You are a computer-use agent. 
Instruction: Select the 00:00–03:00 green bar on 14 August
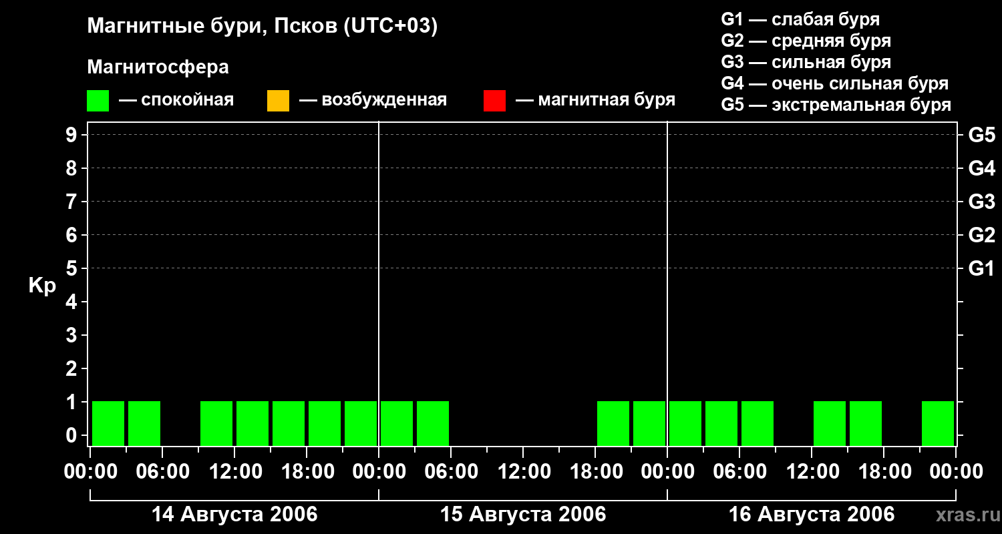pyautogui.click(x=108, y=423)
